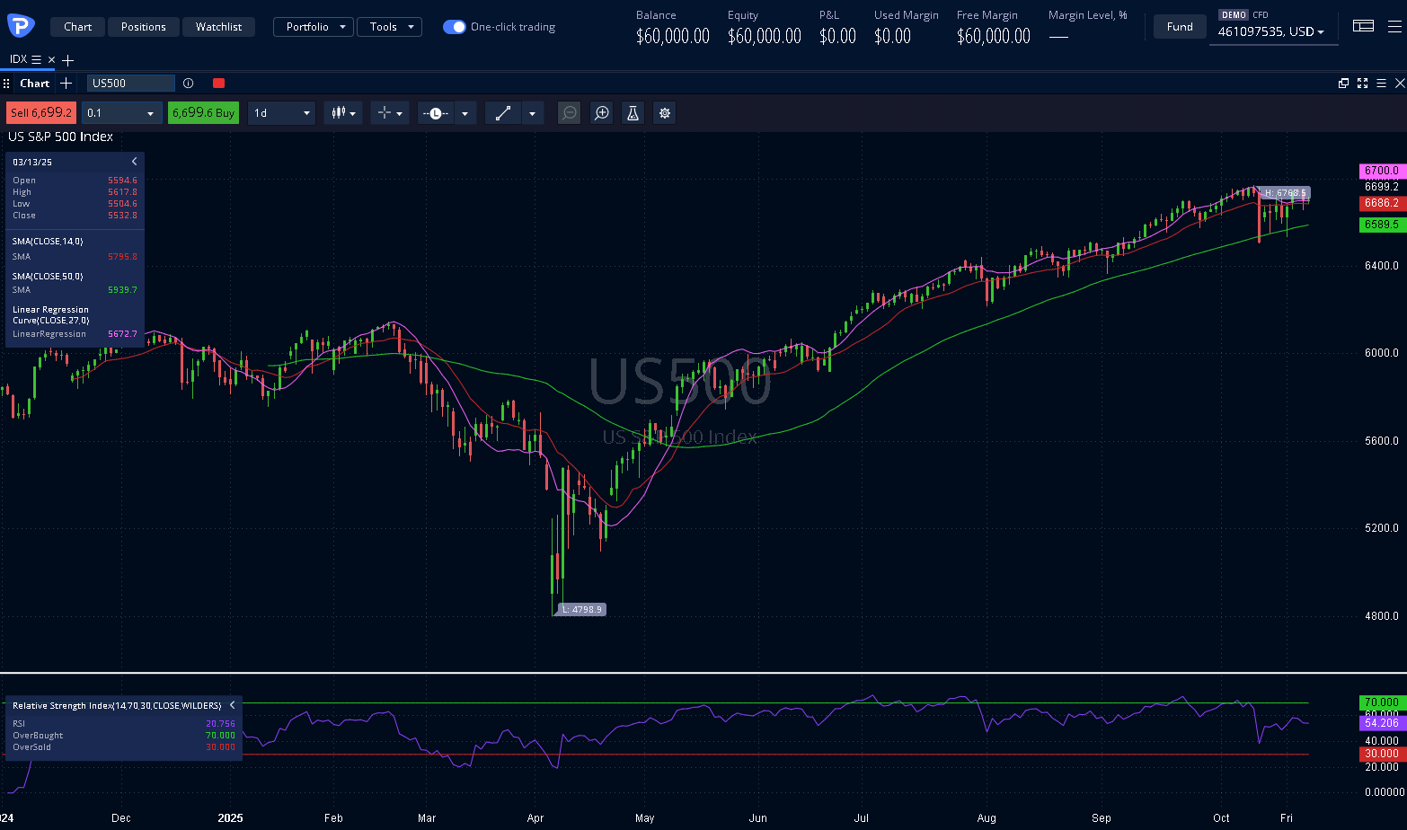The height and width of the screenshot is (830, 1407).
Task: Collapse the OHLC data panel
Action: 135,162
